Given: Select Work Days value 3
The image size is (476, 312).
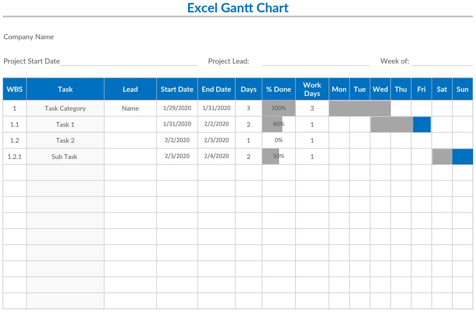Looking at the screenshot, I should [312, 108].
